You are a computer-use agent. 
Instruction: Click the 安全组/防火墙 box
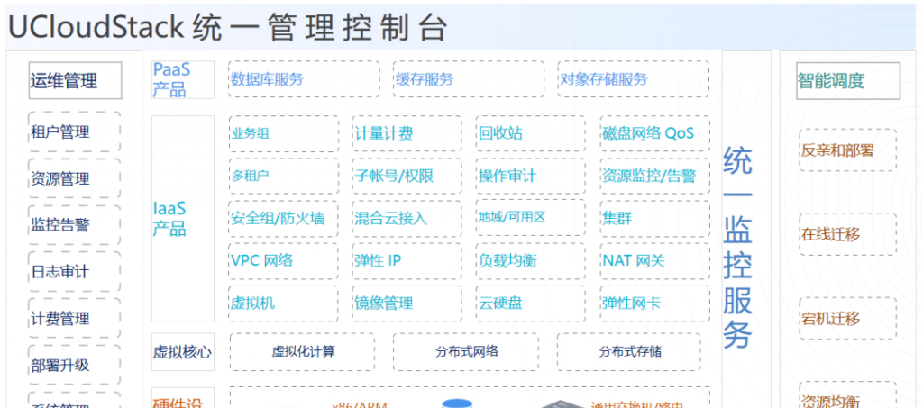284,218
